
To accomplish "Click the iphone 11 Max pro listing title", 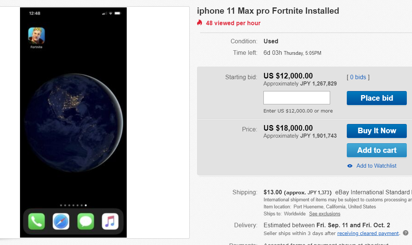I will pyautogui.click(x=268, y=11).
